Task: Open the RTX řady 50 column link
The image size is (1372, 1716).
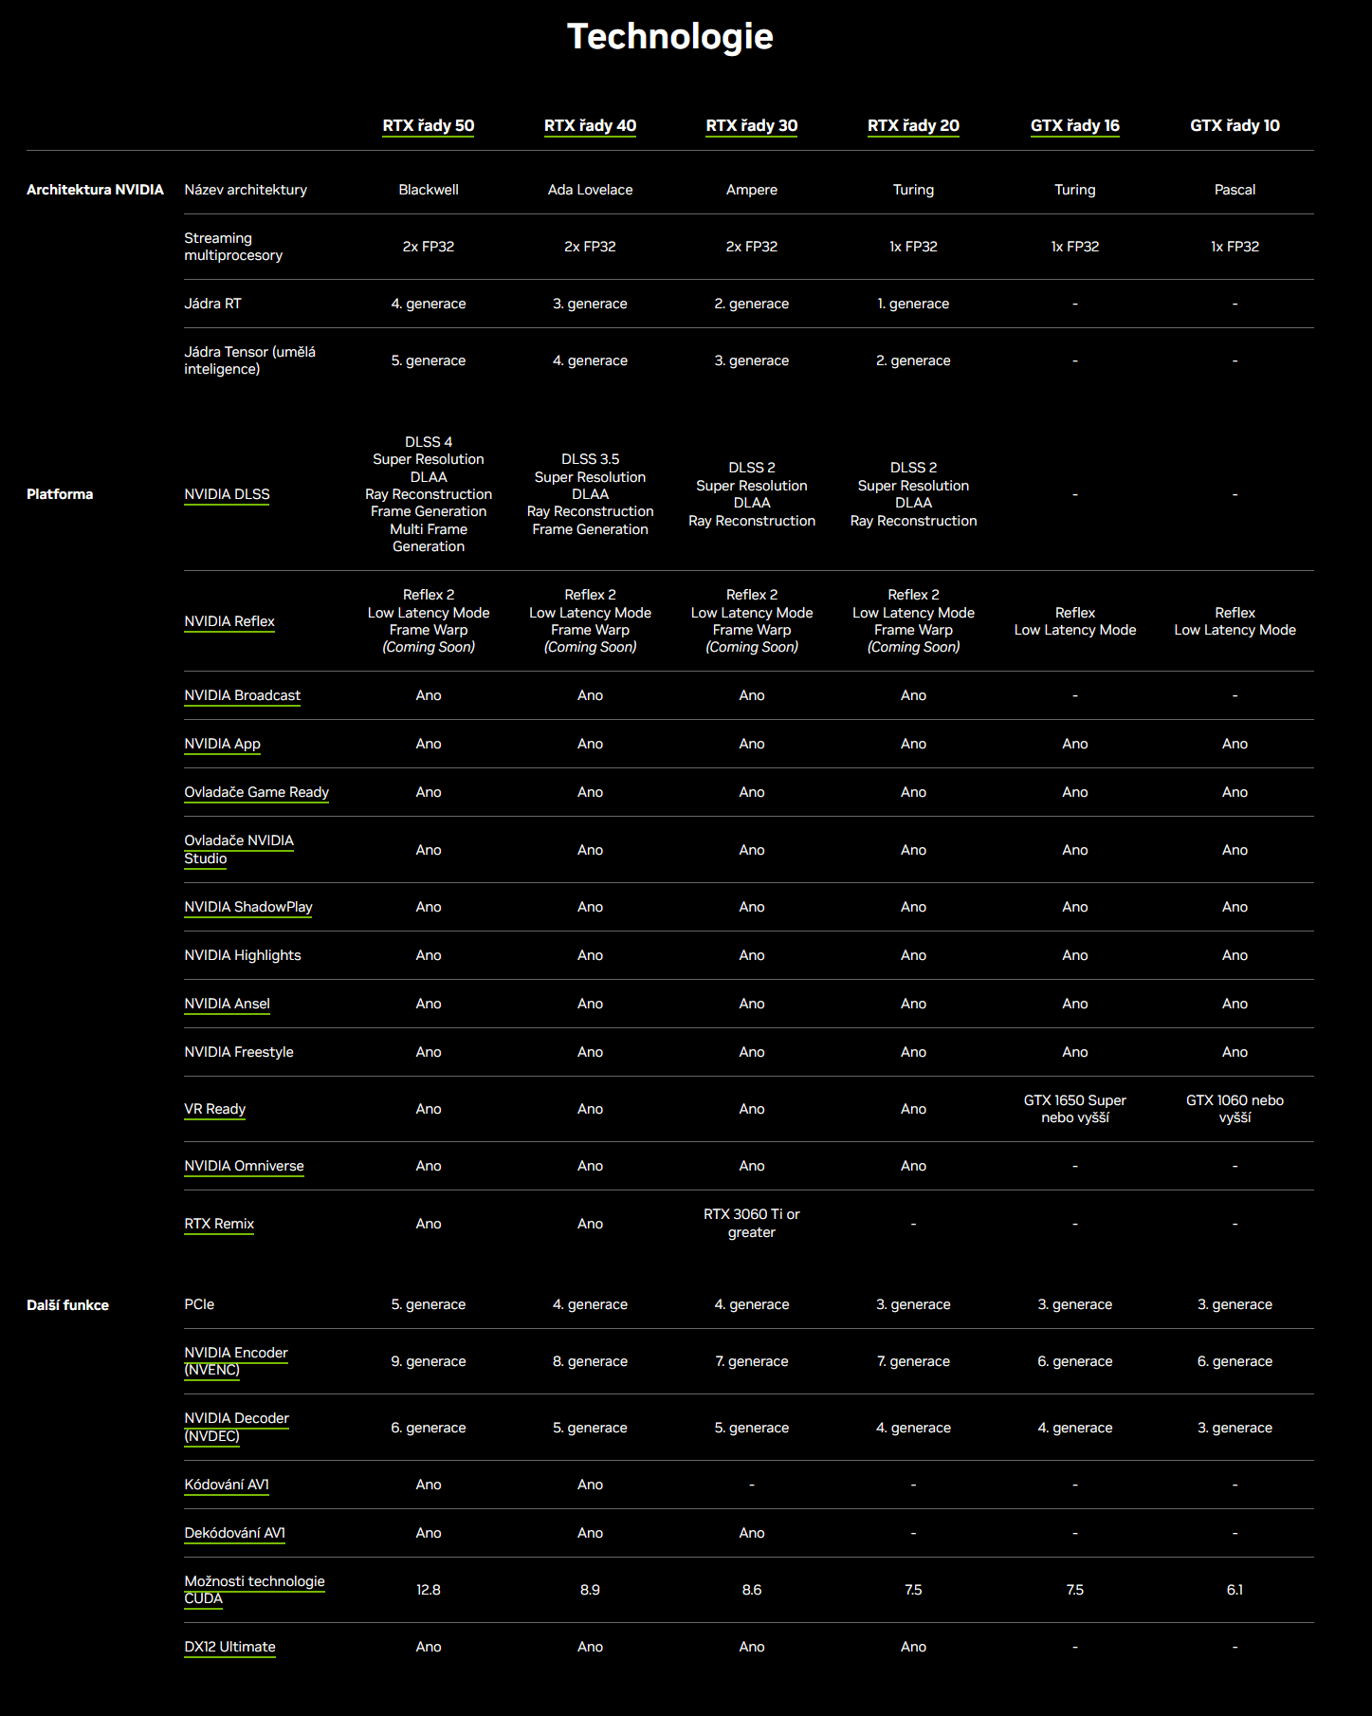Action: 429,125
